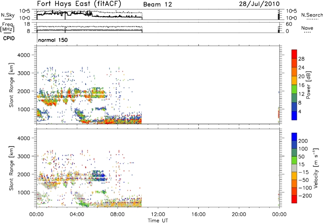
Task: Click the '04:00' time axis tick label
Action: click(x=77, y=215)
